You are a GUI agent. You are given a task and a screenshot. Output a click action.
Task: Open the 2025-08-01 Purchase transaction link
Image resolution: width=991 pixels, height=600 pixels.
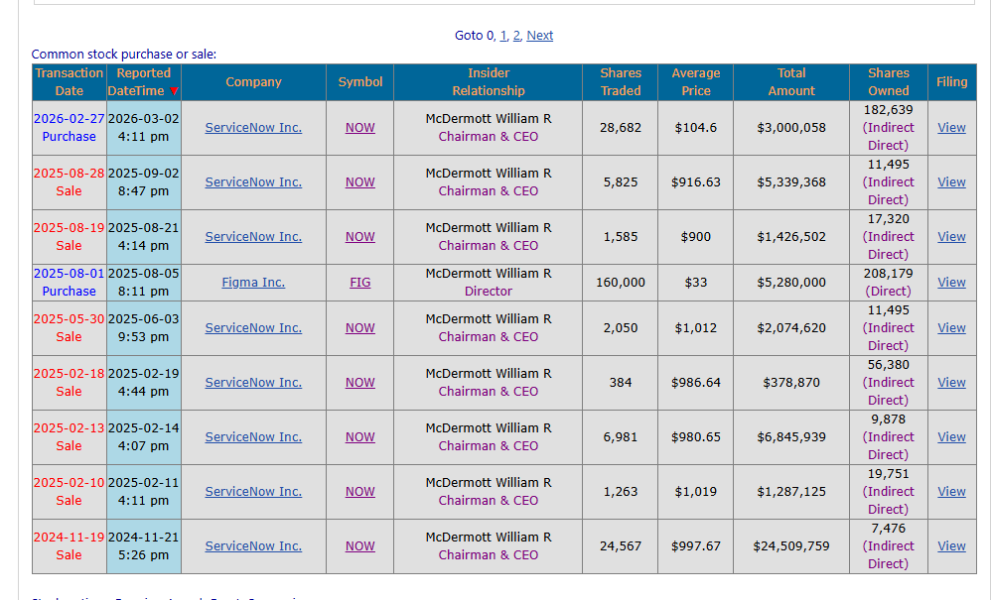coord(69,282)
